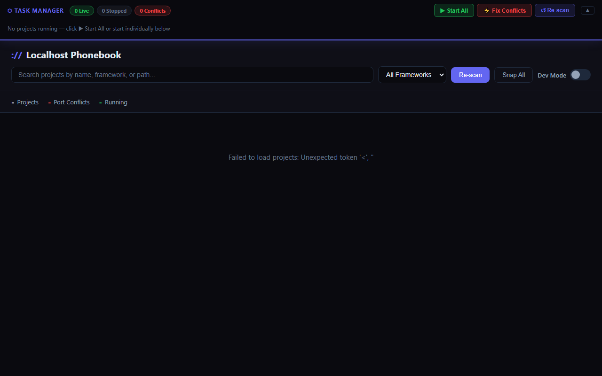The image size is (602, 376).
Task: Click the :// icon next to Localhost Phonebook
Action: coord(16,55)
